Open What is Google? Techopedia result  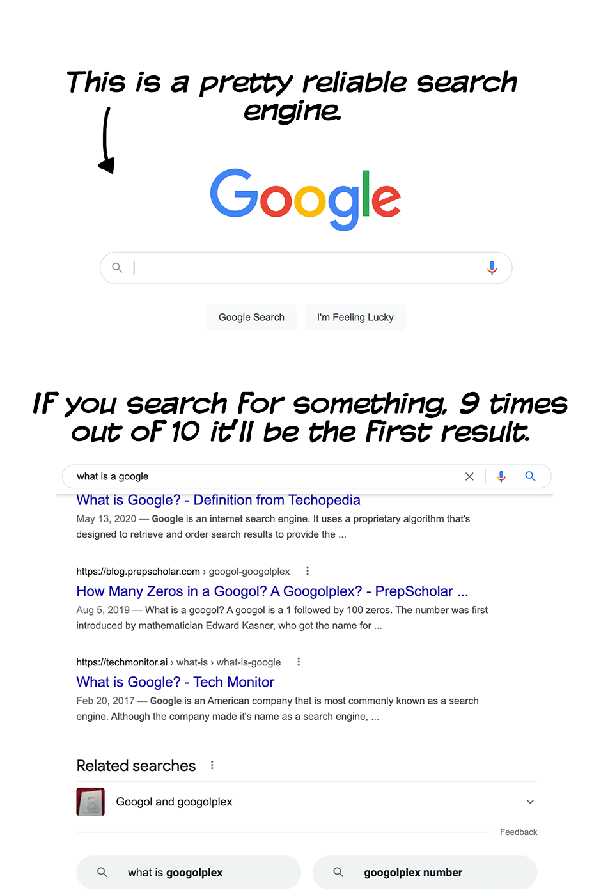tap(218, 500)
